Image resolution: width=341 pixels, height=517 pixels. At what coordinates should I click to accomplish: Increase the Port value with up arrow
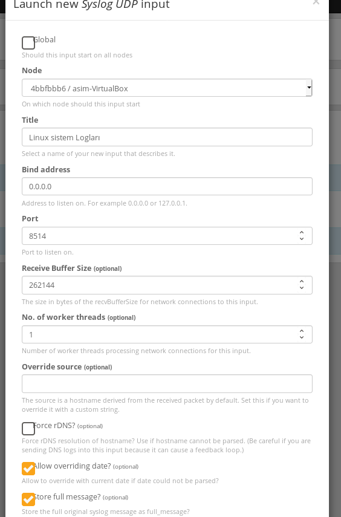[x=302, y=232]
